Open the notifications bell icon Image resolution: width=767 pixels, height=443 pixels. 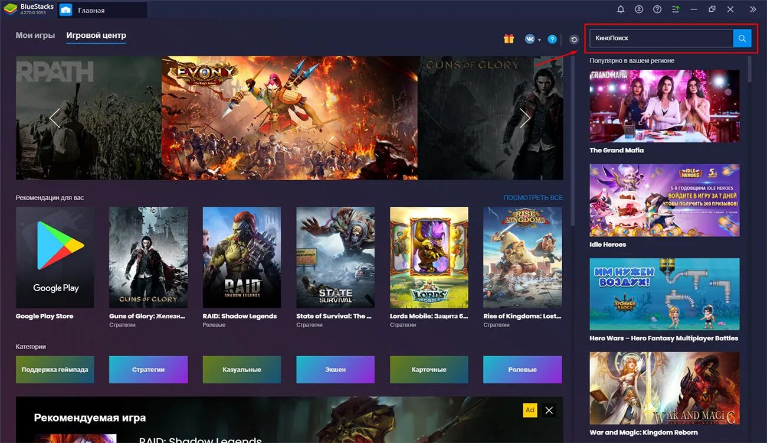pos(621,9)
